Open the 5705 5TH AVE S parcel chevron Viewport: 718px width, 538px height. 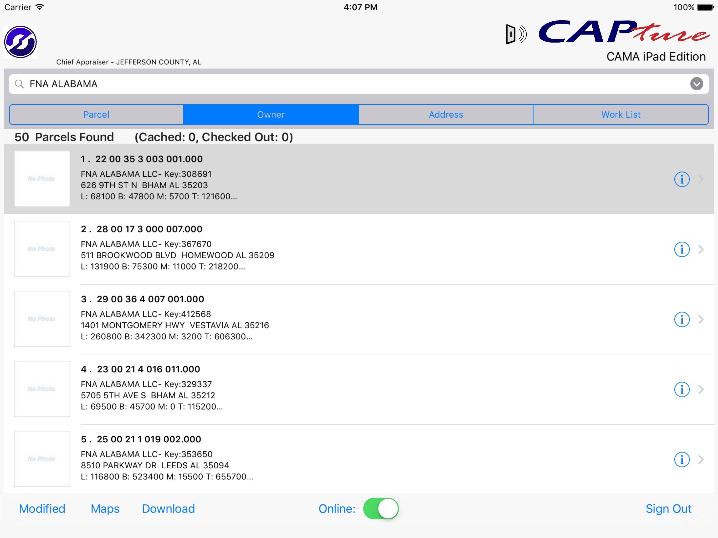[701, 389]
